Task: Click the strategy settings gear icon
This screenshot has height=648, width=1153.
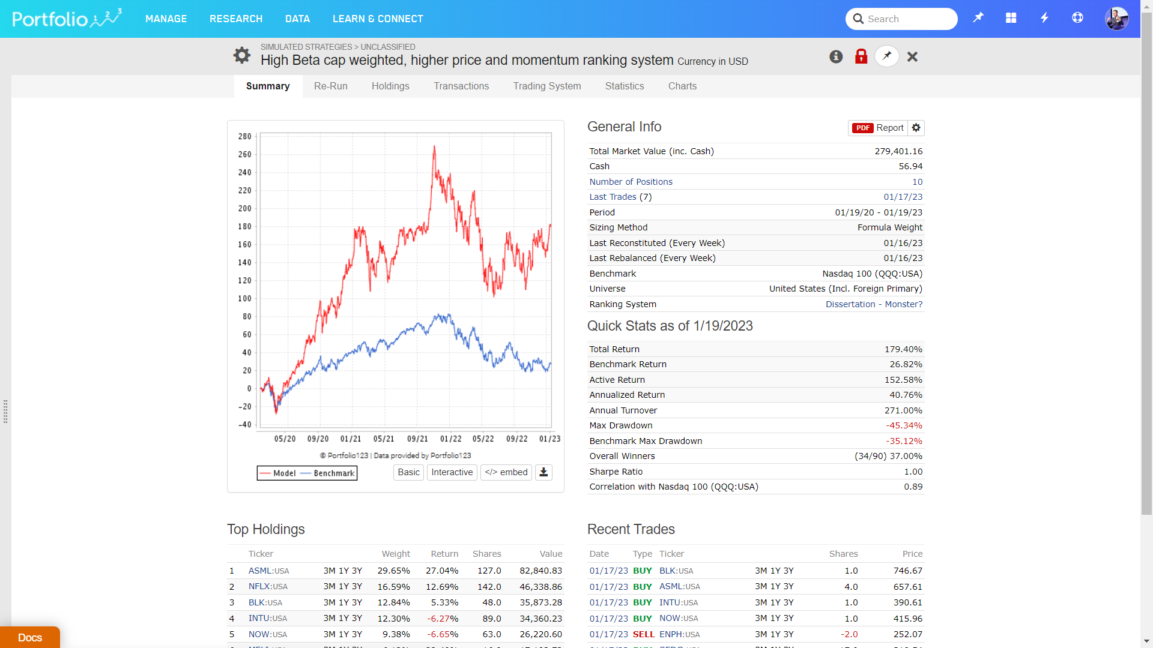Action: (241, 55)
